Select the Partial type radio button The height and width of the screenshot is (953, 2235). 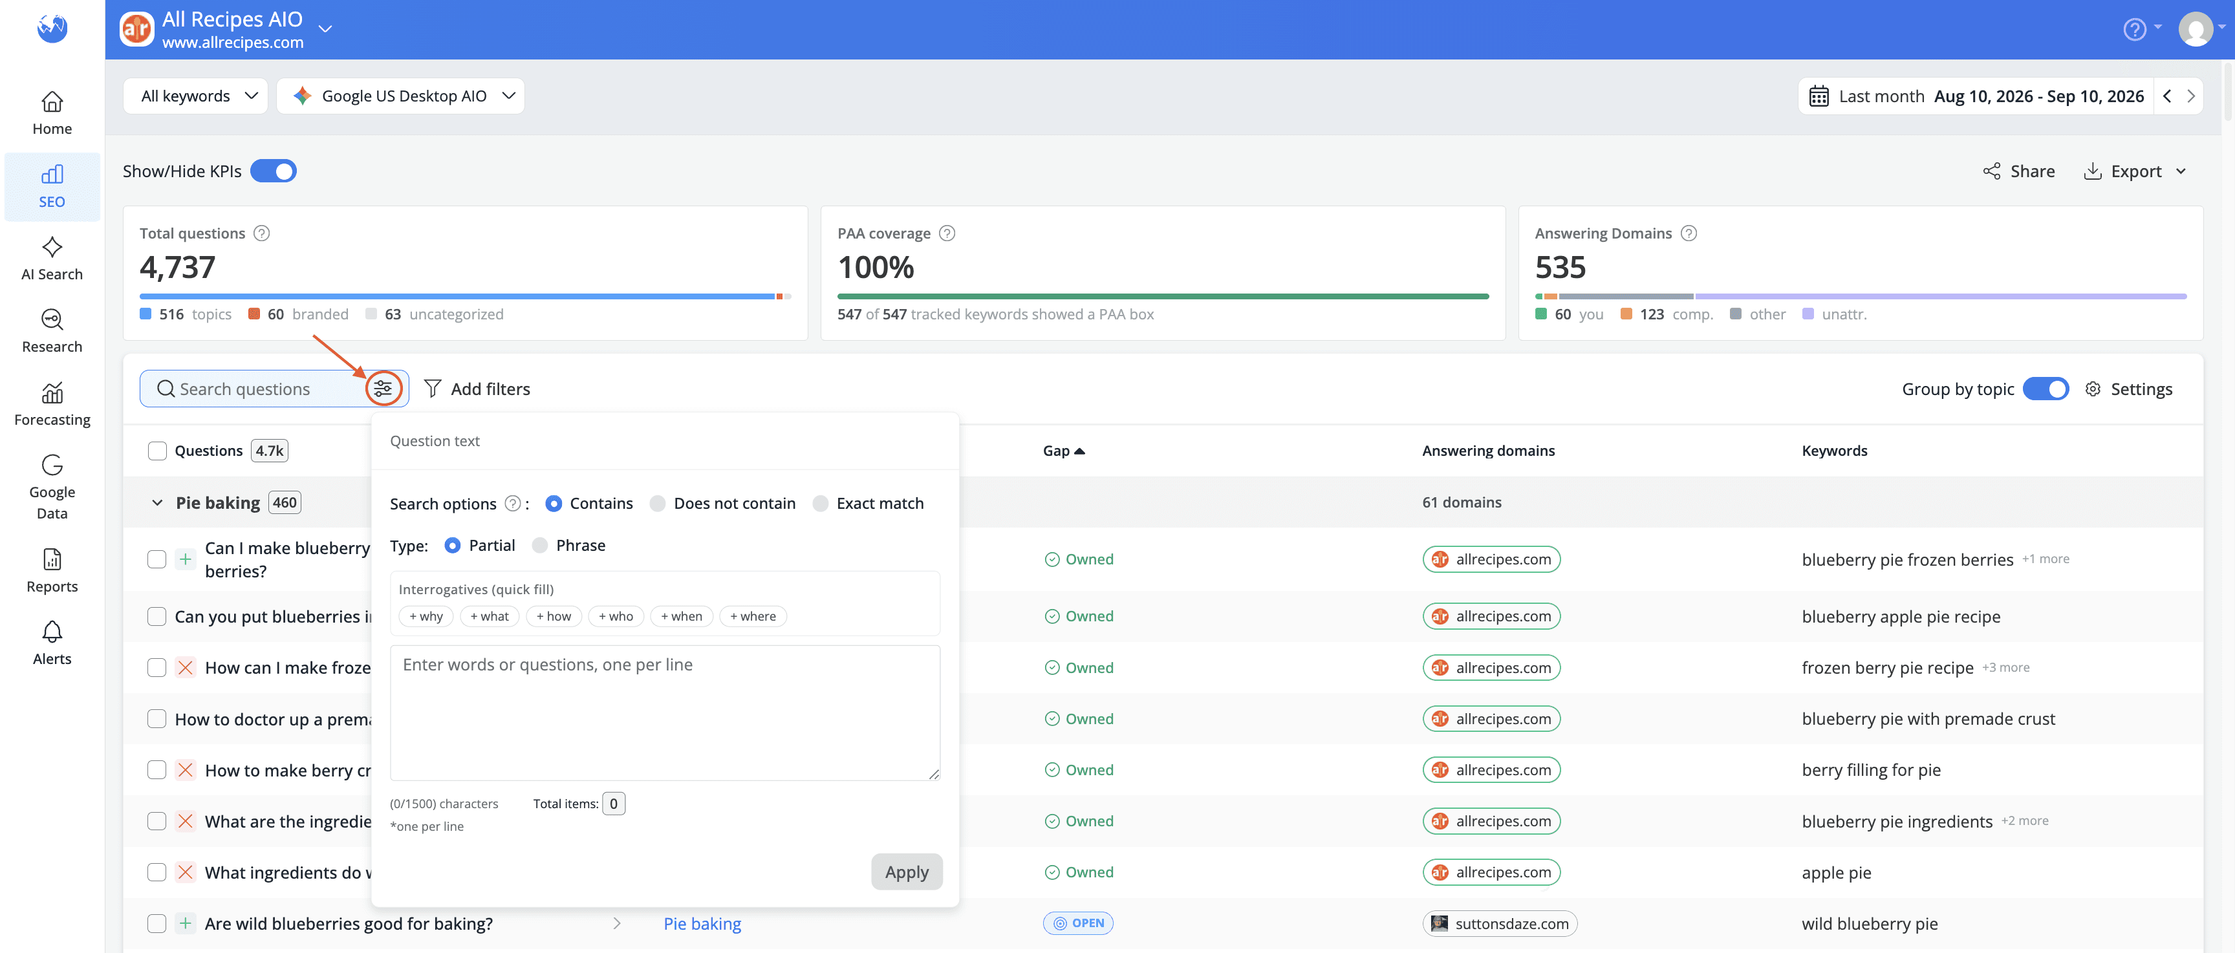pyautogui.click(x=452, y=546)
